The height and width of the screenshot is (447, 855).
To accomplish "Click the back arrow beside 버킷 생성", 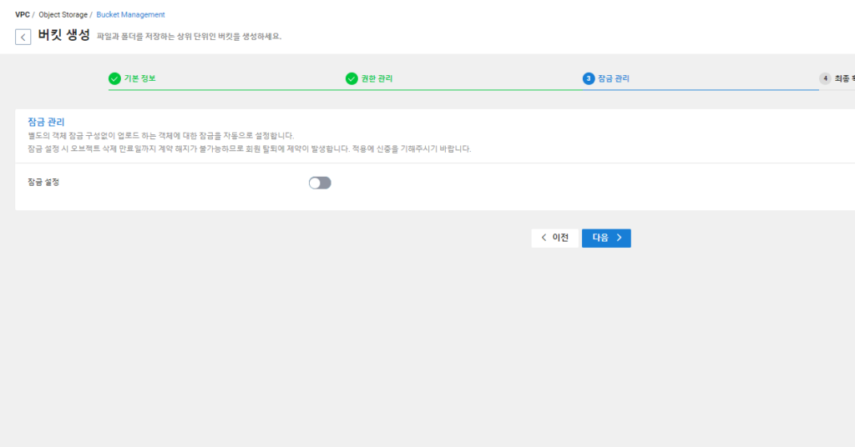I will 23,37.
